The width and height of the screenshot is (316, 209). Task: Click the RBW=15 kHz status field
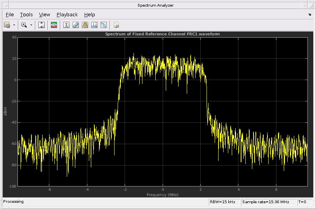(224, 202)
